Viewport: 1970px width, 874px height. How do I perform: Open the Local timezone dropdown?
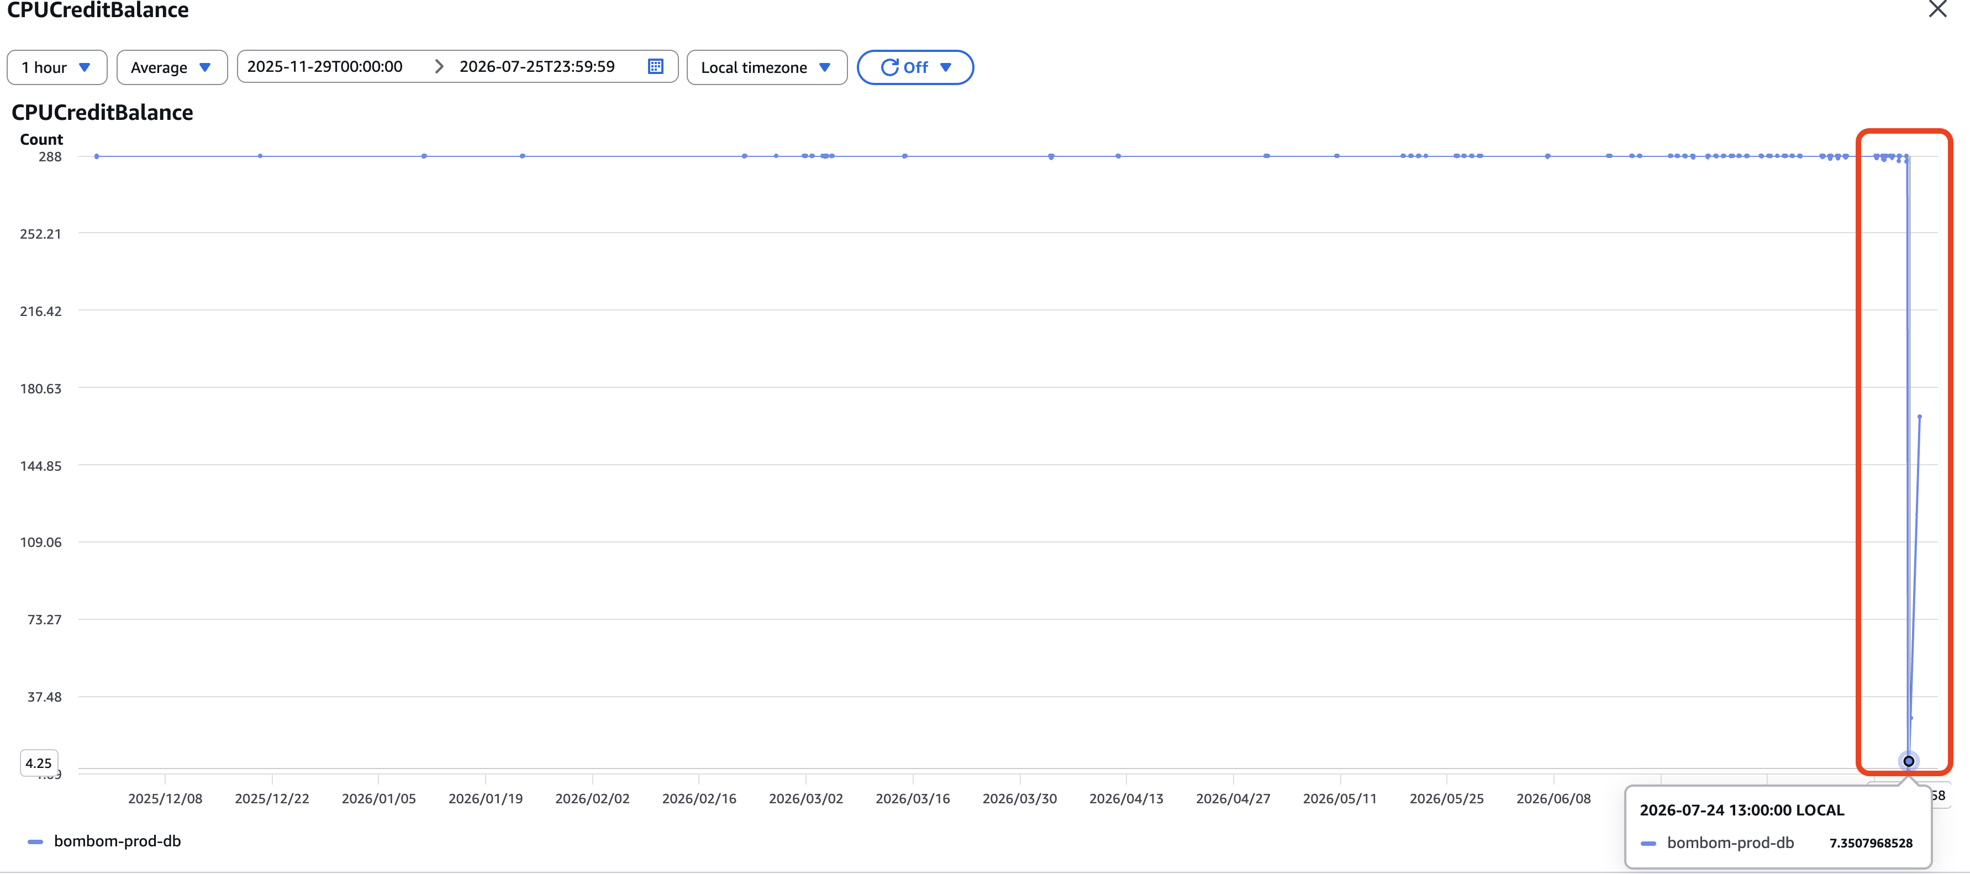click(766, 67)
